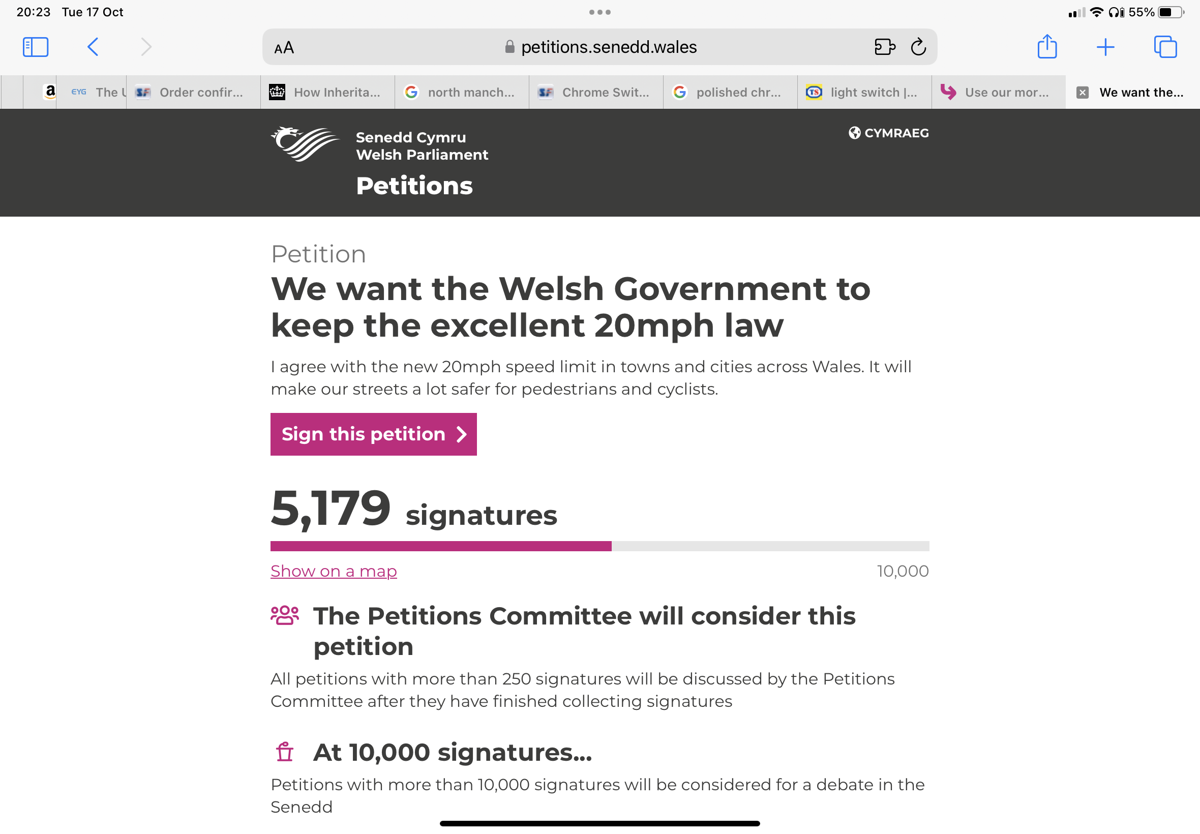Viewport: 1200px width, 834px height.
Task: Open the AA reader options menu
Action: (x=284, y=48)
